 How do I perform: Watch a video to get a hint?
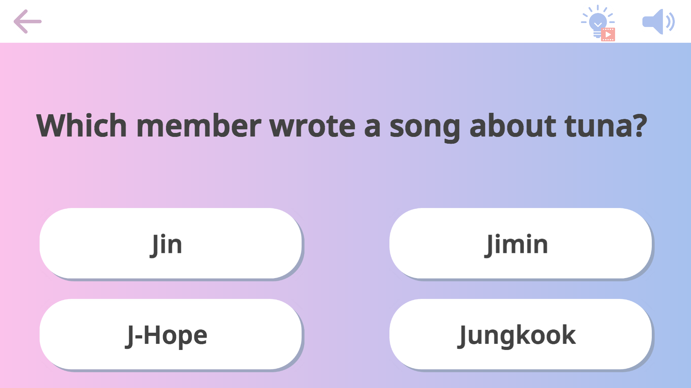tap(608, 34)
